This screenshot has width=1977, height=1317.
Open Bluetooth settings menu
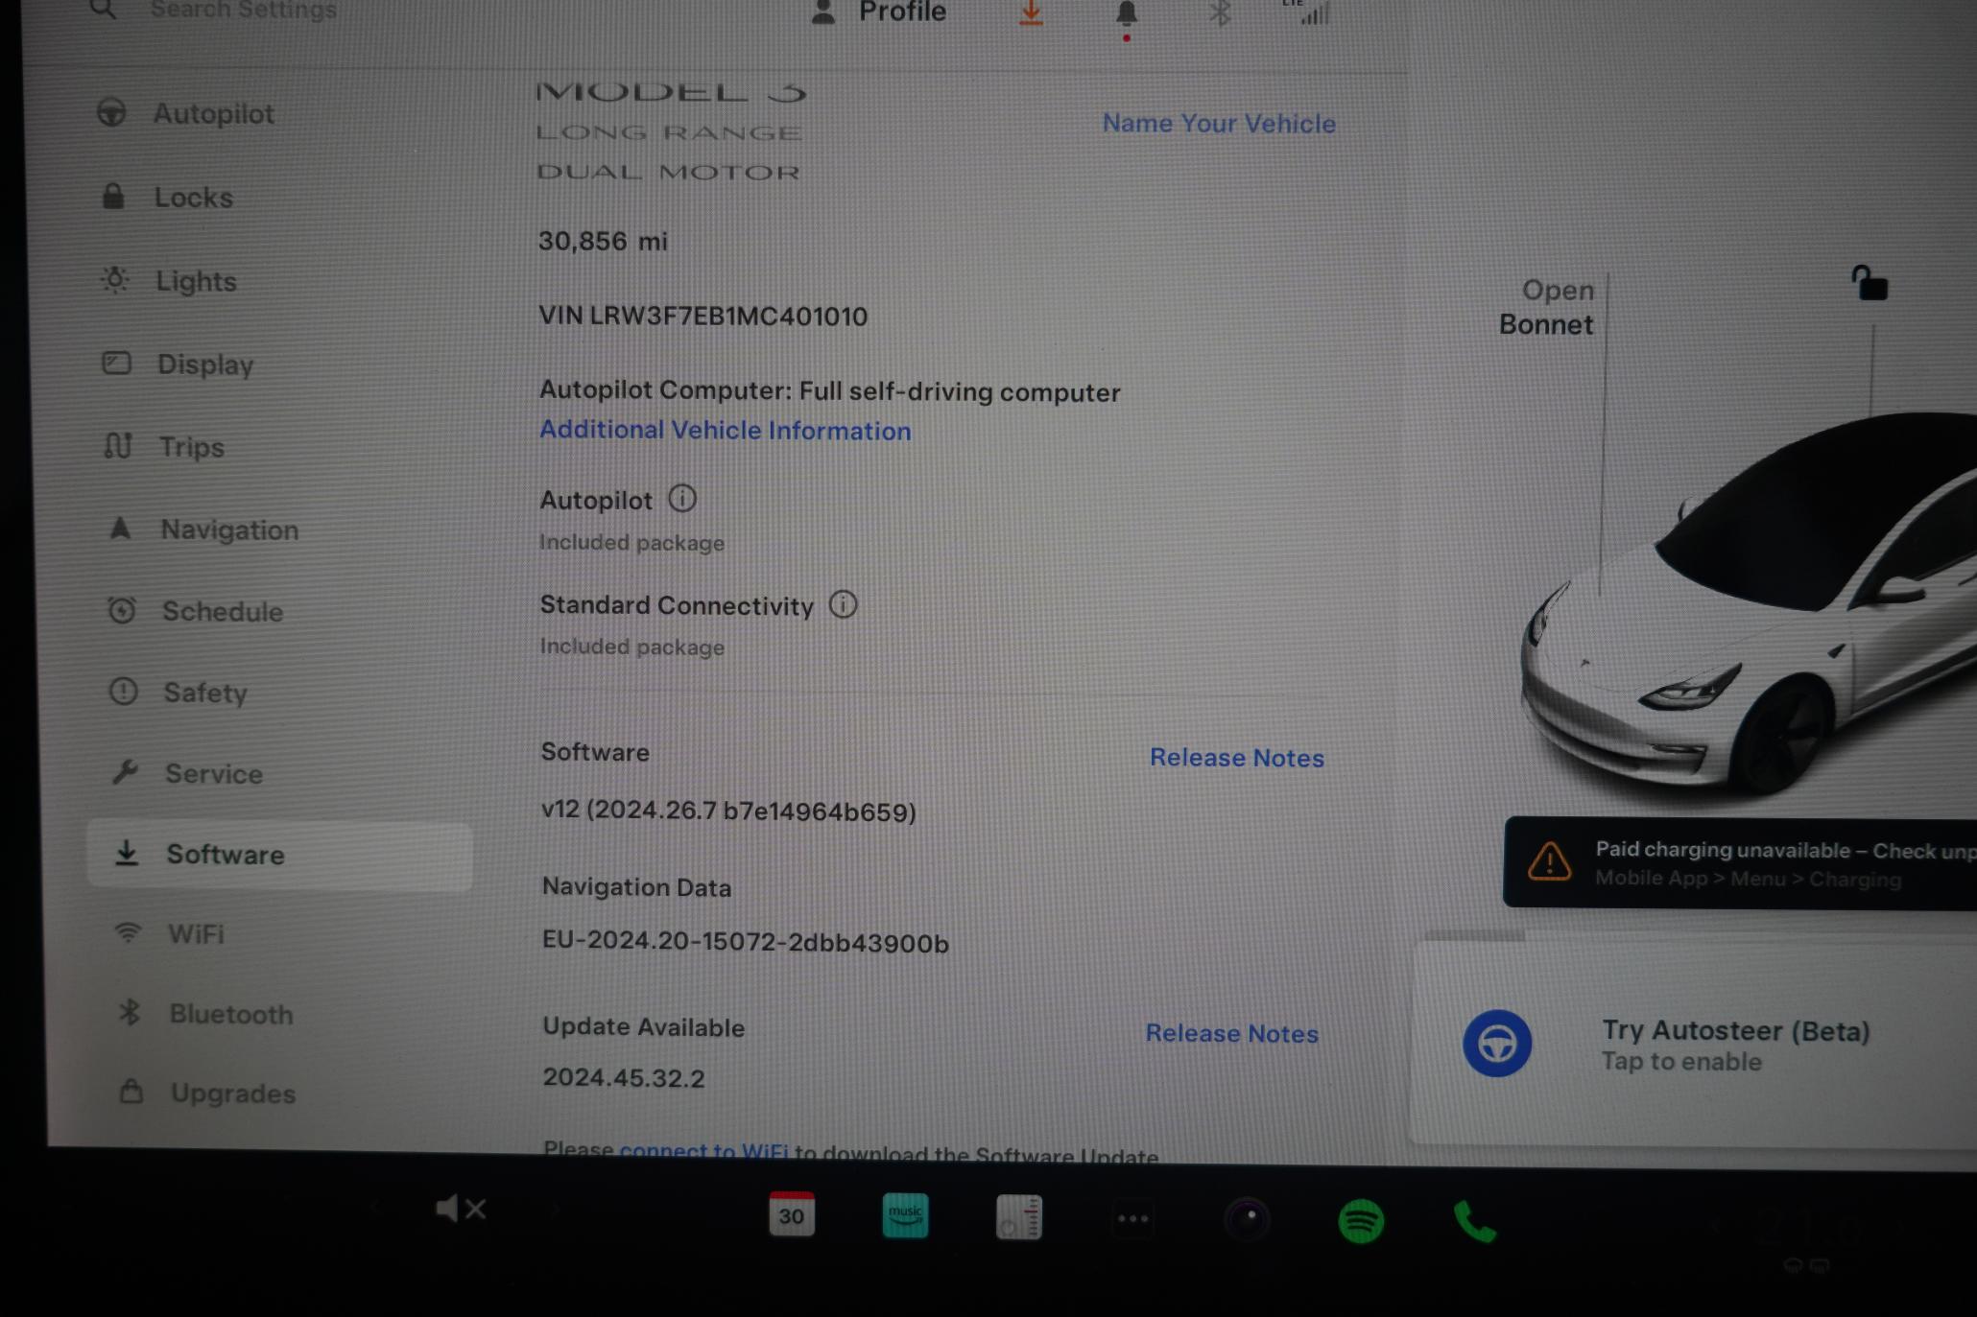click(227, 1013)
